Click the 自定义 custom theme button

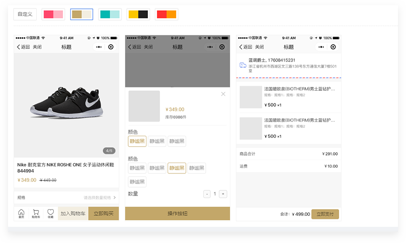[x=25, y=15]
